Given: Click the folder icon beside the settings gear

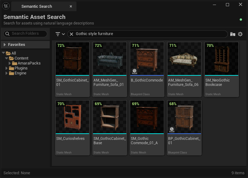Looking at the screenshot, I should [232, 34].
